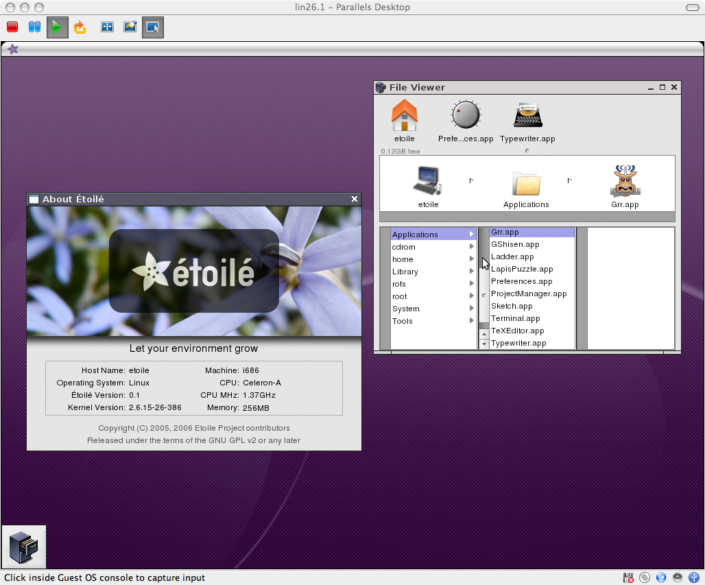Open the Étoilé star menu icon

point(13,49)
